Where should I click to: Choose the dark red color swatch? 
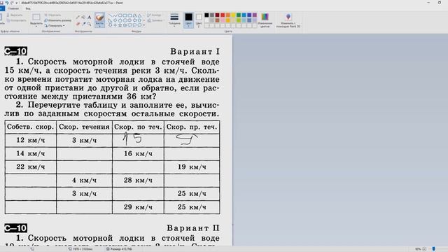coord(217,15)
